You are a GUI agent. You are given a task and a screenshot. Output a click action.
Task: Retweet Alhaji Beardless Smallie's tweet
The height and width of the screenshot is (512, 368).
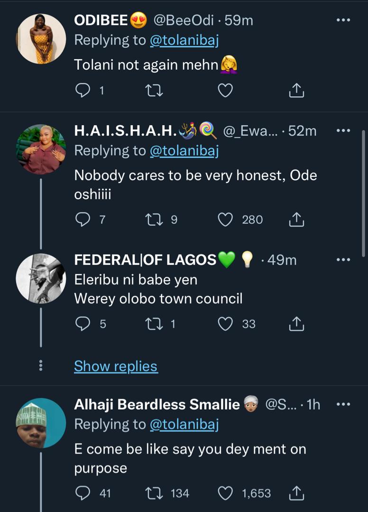coord(153,494)
